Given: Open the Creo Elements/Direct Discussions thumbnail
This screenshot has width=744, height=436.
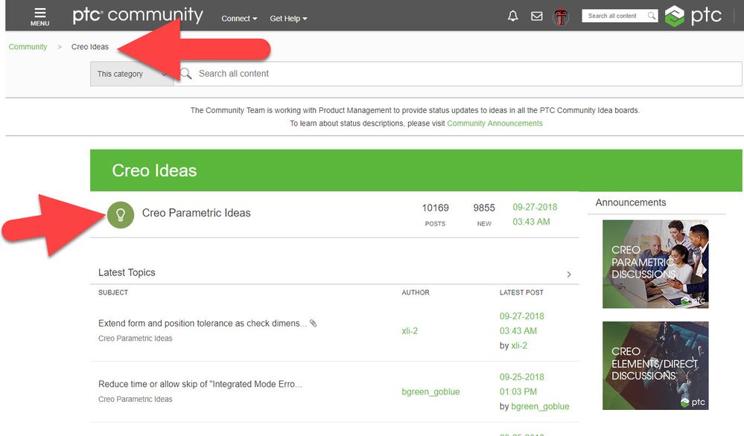Looking at the screenshot, I should (x=655, y=366).
